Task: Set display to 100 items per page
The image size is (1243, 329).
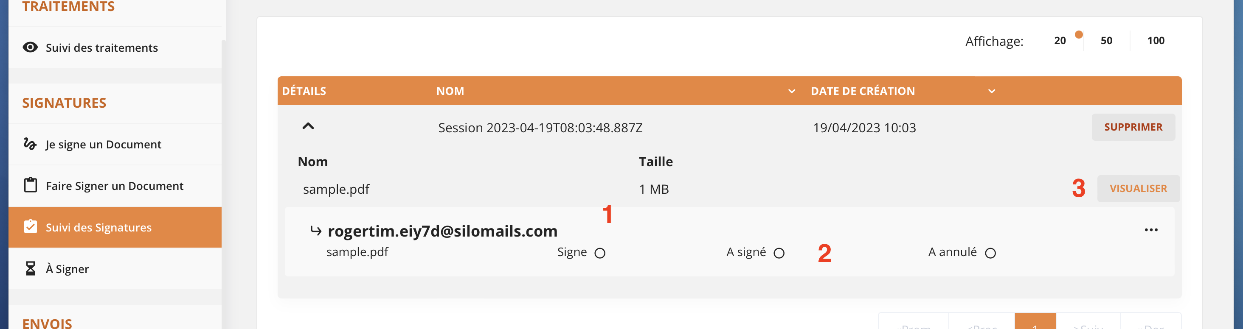Action: coord(1156,40)
